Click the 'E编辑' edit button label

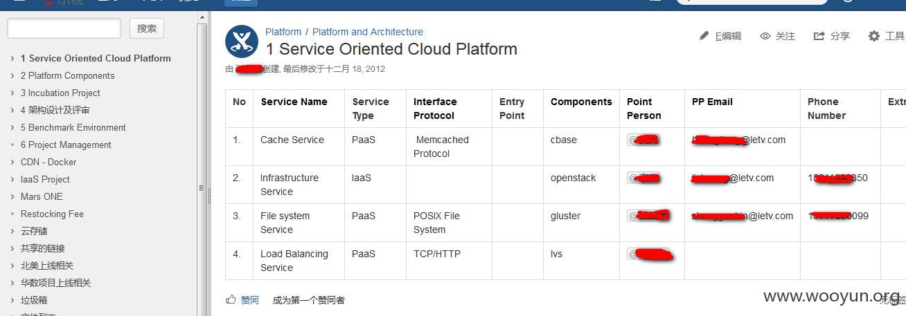coord(728,36)
